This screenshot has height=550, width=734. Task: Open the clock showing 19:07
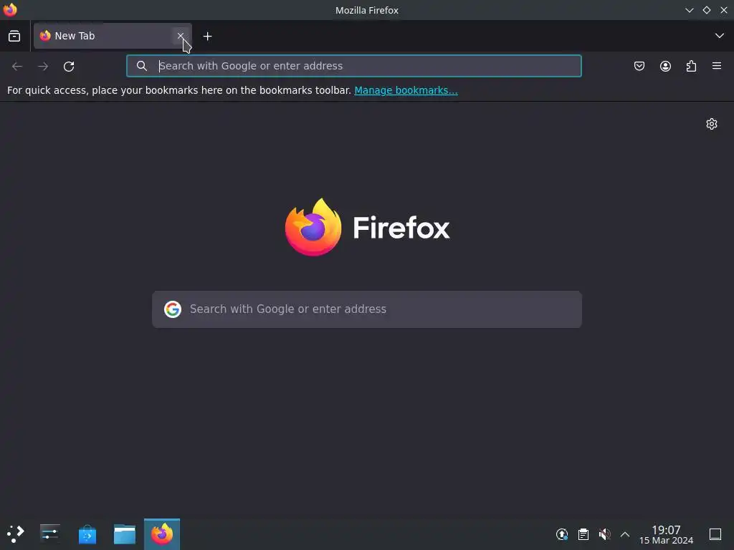click(666, 534)
